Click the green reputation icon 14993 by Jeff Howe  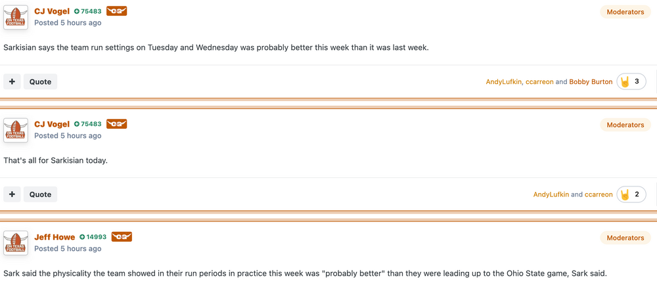pyautogui.click(x=83, y=237)
